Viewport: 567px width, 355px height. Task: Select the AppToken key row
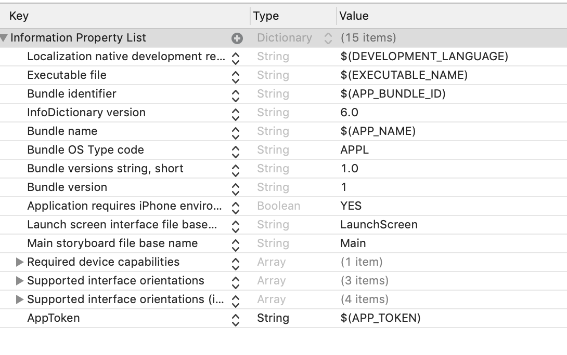point(54,318)
